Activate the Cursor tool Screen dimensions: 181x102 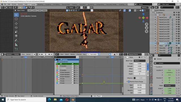(x=16, y=19)
